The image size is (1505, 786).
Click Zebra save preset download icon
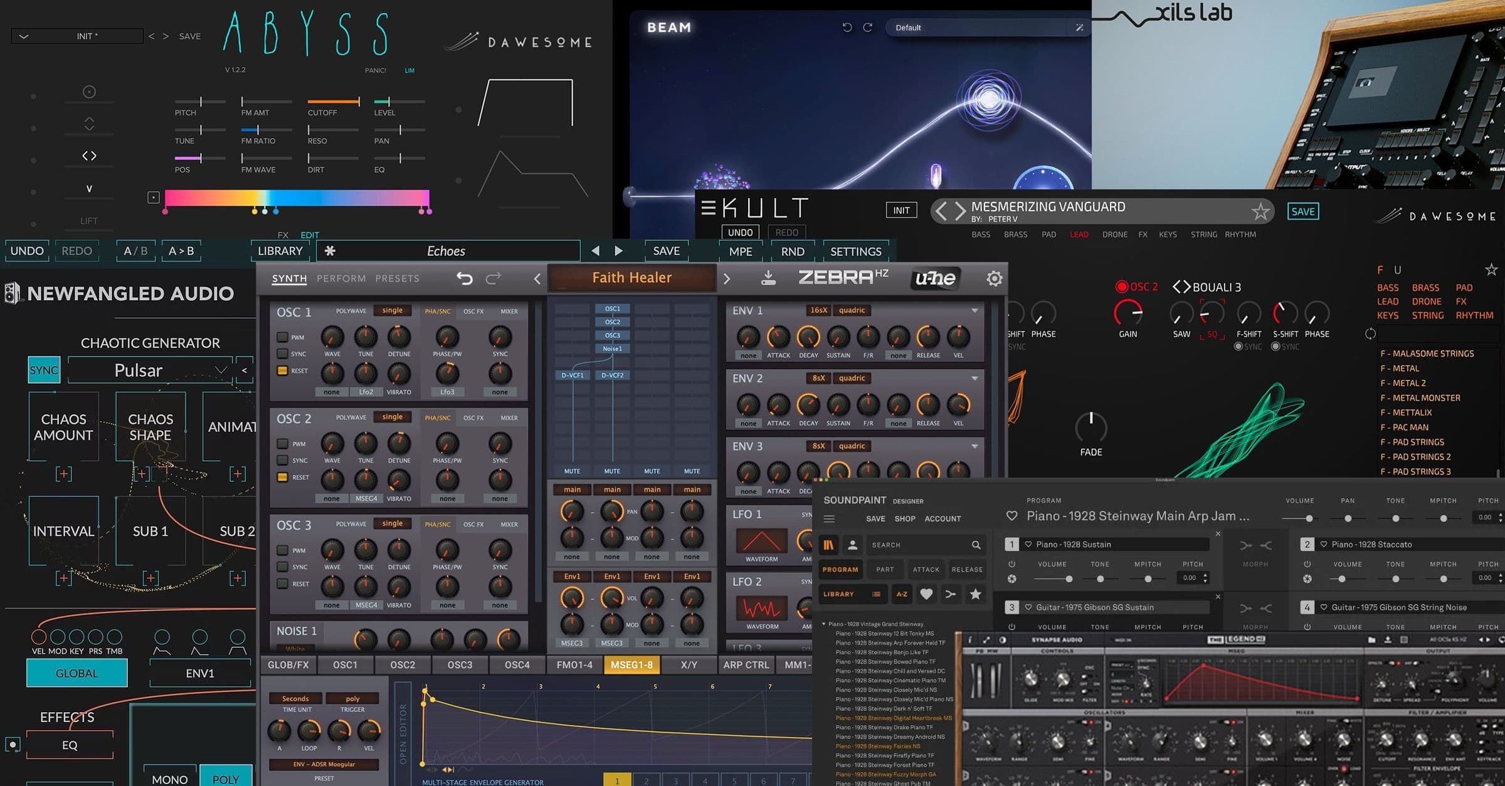(x=768, y=278)
